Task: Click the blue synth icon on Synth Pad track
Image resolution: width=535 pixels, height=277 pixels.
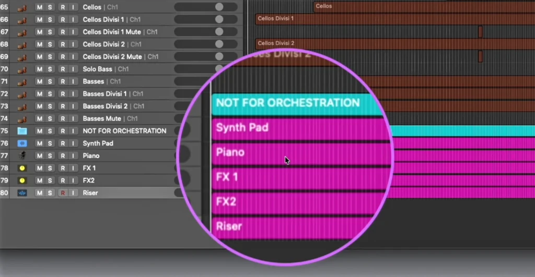Action: coord(22,143)
